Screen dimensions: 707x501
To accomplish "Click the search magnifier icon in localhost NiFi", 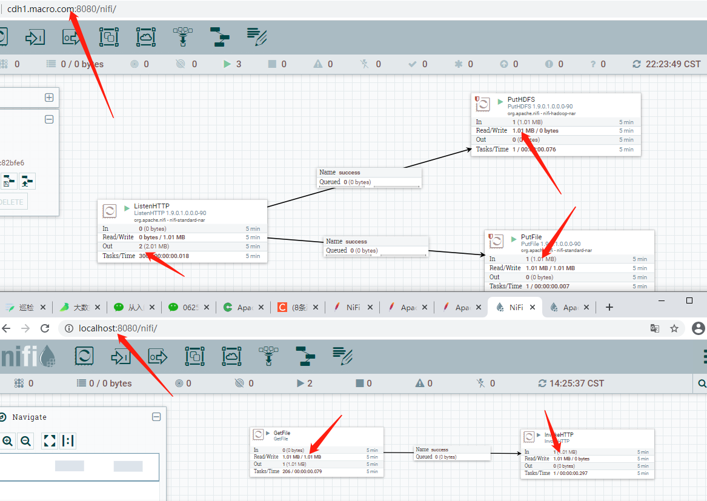I will click(702, 383).
